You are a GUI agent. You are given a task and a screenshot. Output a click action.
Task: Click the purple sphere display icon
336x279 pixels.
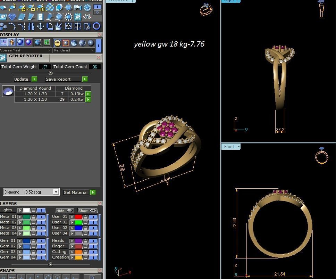tap(28, 42)
